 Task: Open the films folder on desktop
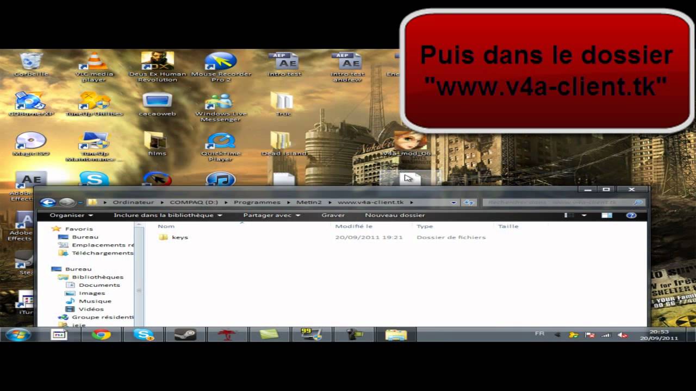click(x=157, y=144)
